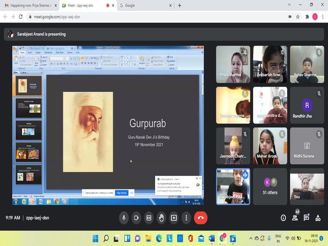Open taskbar volume control
328x246 pixels.
click(x=293, y=238)
